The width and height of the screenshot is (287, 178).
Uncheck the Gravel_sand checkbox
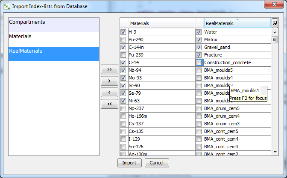point(199,48)
